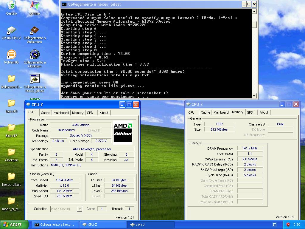Viewport: 305px width, 229px height.
Task: Click the tray clock showing 0.50
Action: click(297, 225)
